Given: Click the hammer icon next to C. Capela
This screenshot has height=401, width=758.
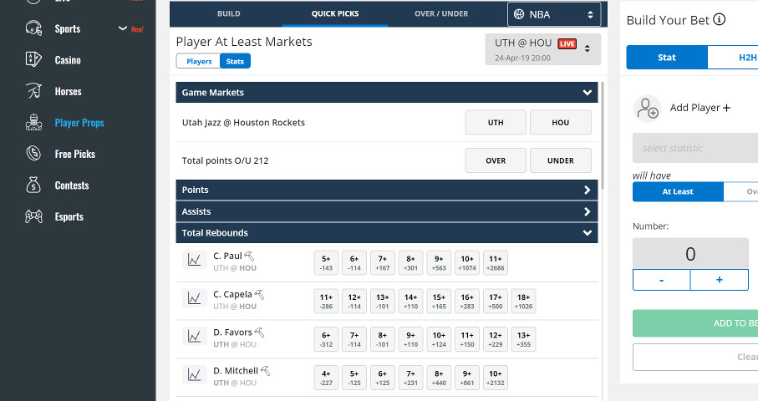Looking at the screenshot, I should click(x=259, y=294).
